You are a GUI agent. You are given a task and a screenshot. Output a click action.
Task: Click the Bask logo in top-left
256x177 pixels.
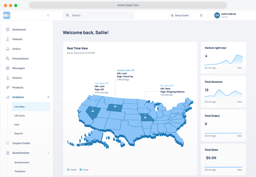pos(7,15)
